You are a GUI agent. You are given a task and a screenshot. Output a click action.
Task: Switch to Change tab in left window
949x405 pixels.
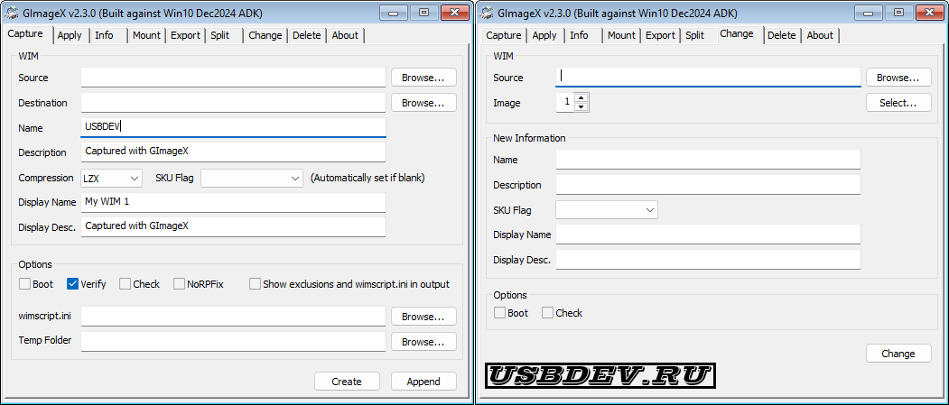tap(265, 36)
